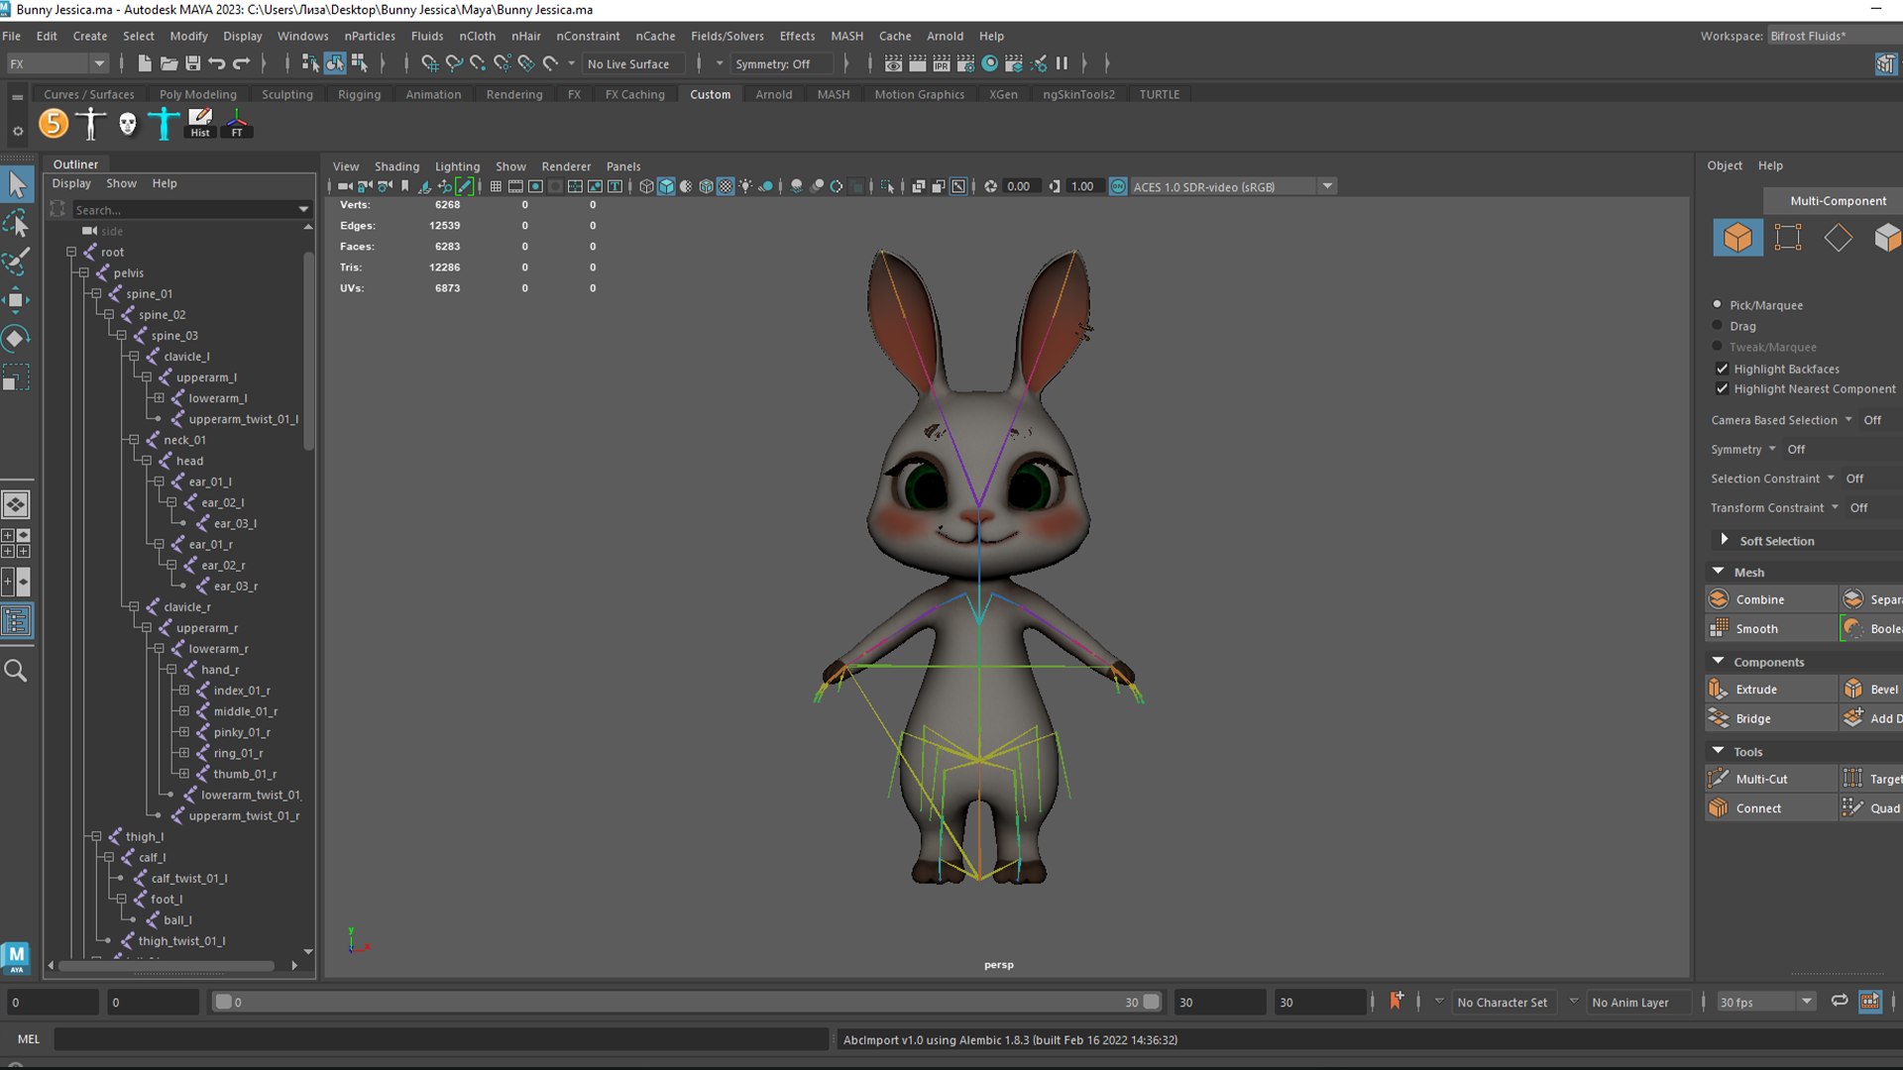1903x1070 pixels.
Task: Click the New Scene icon
Action: 145,63
